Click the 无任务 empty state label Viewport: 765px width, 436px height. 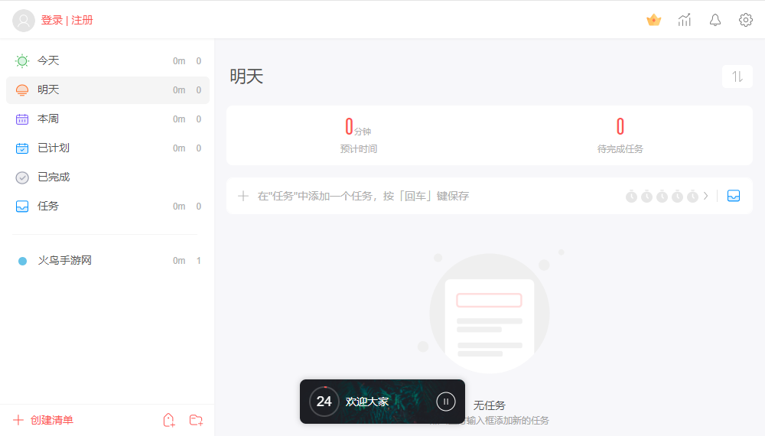(x=490, y=405)
